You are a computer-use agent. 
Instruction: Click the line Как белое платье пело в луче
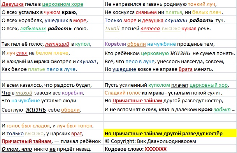tap(52, 69)
